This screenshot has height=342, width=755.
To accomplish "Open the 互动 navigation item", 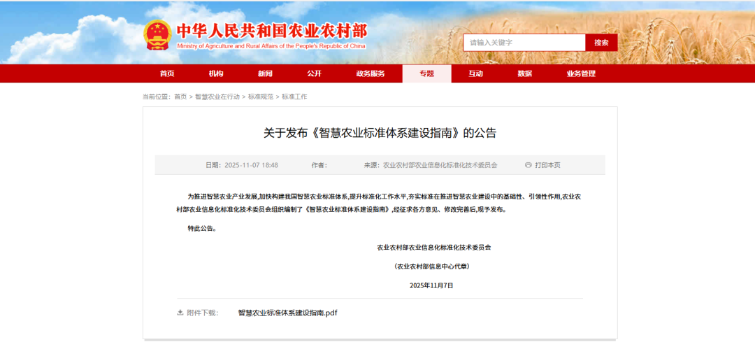I will 476,73.
